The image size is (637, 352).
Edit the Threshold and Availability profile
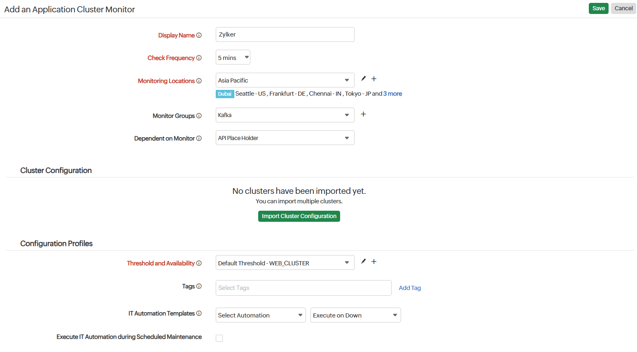(x=363, y=261)
